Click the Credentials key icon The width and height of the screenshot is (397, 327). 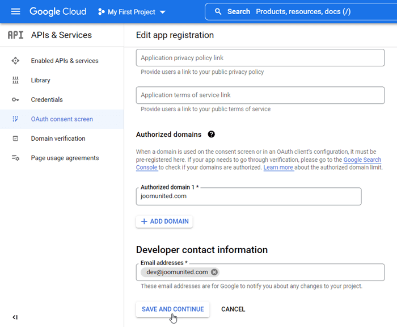pos(15,100)
